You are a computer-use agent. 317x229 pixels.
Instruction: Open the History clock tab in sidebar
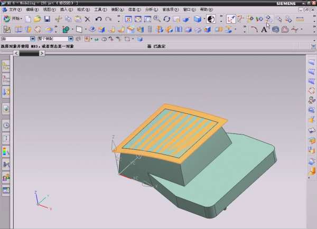(x=6, y=126)
